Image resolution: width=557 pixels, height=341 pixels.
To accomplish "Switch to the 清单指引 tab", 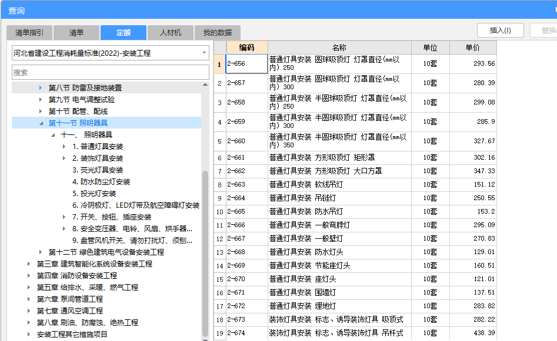I will tap(29, 33).
